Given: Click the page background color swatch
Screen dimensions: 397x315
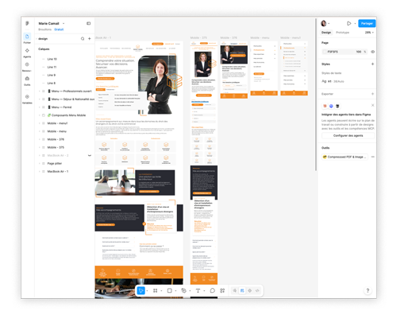Looking at the screenshot, I should point(325,52).
